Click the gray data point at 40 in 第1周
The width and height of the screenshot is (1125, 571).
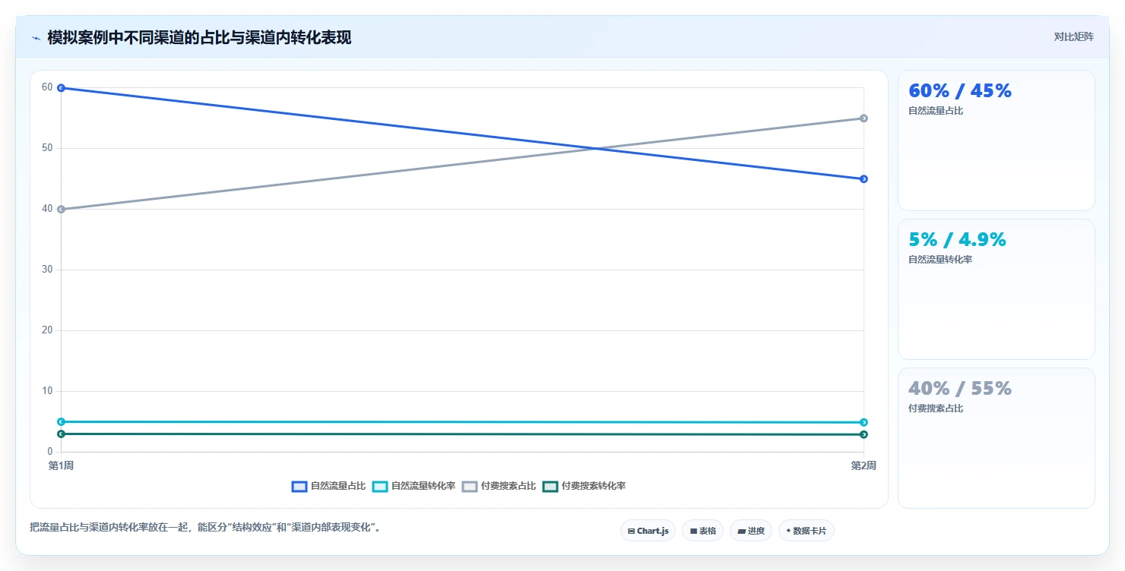point(61,210)
